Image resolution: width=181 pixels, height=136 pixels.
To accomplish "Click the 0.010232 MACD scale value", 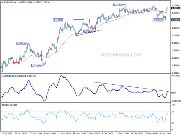I will 176,76.
